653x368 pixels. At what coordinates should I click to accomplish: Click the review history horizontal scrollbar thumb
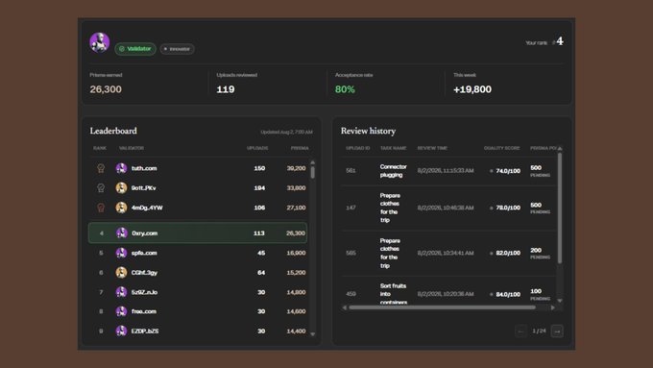tap(443, 307)
